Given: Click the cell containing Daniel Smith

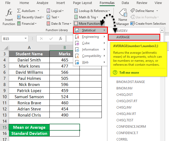Looking at the screenshot, I should (x=29, y=60).
